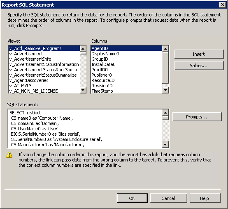Image resolution: width=228 pixels, height=209 pixels.
Task: Close the Report SQL Statement dialog
Action: point(223,5)
